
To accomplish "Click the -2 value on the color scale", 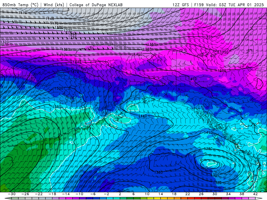I will tap(106, 194).
